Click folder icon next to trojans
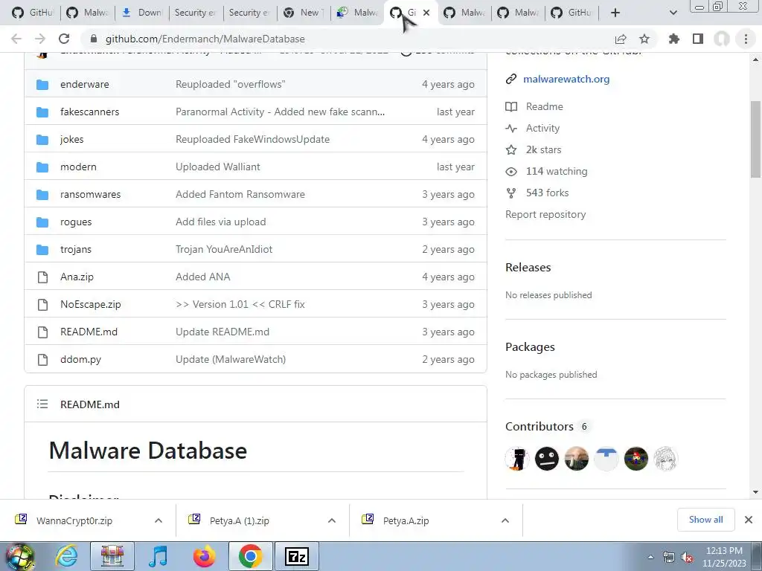Viewport: 762px width, 571px height. 42,250
